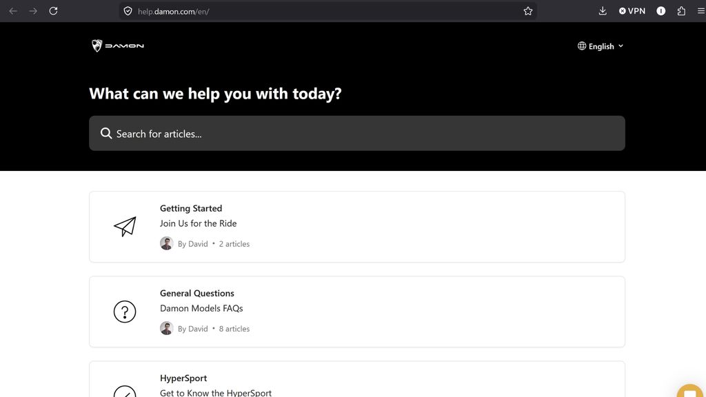Click David's avatar under General Questions
This screenshot has height=397, width=706.
pos(166,329)
